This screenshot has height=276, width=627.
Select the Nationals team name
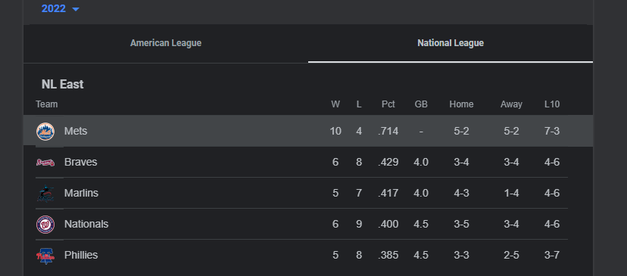86,224
